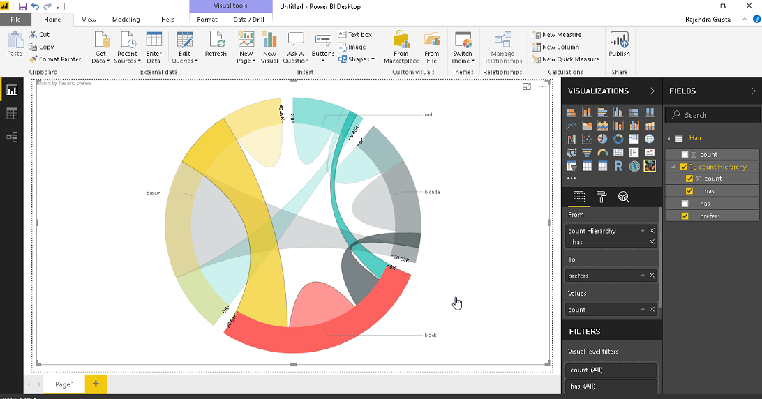Open the Help question mark icon
This screenshot has width=762, height=399.
click(x=756, y=20)
